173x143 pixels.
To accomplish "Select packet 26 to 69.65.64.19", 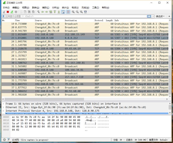I will click(85, 48).
